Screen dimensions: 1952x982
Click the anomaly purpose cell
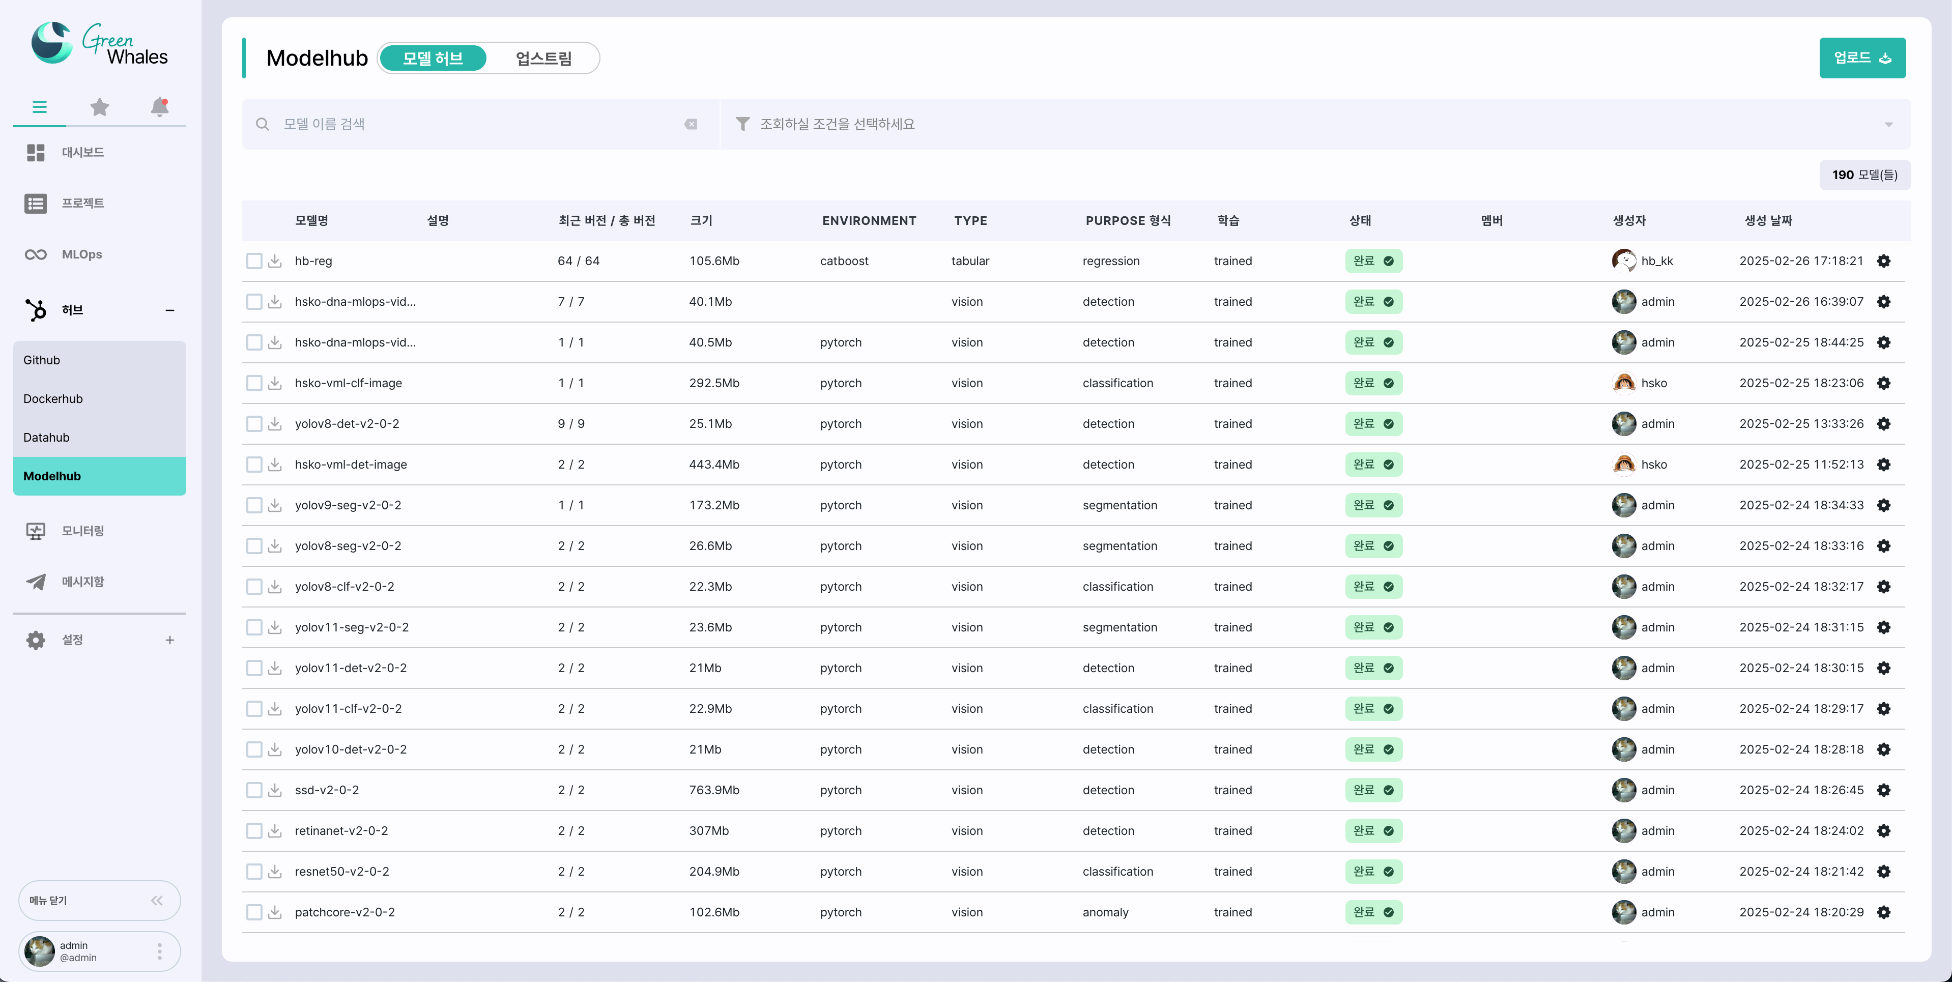point(1105,912)
